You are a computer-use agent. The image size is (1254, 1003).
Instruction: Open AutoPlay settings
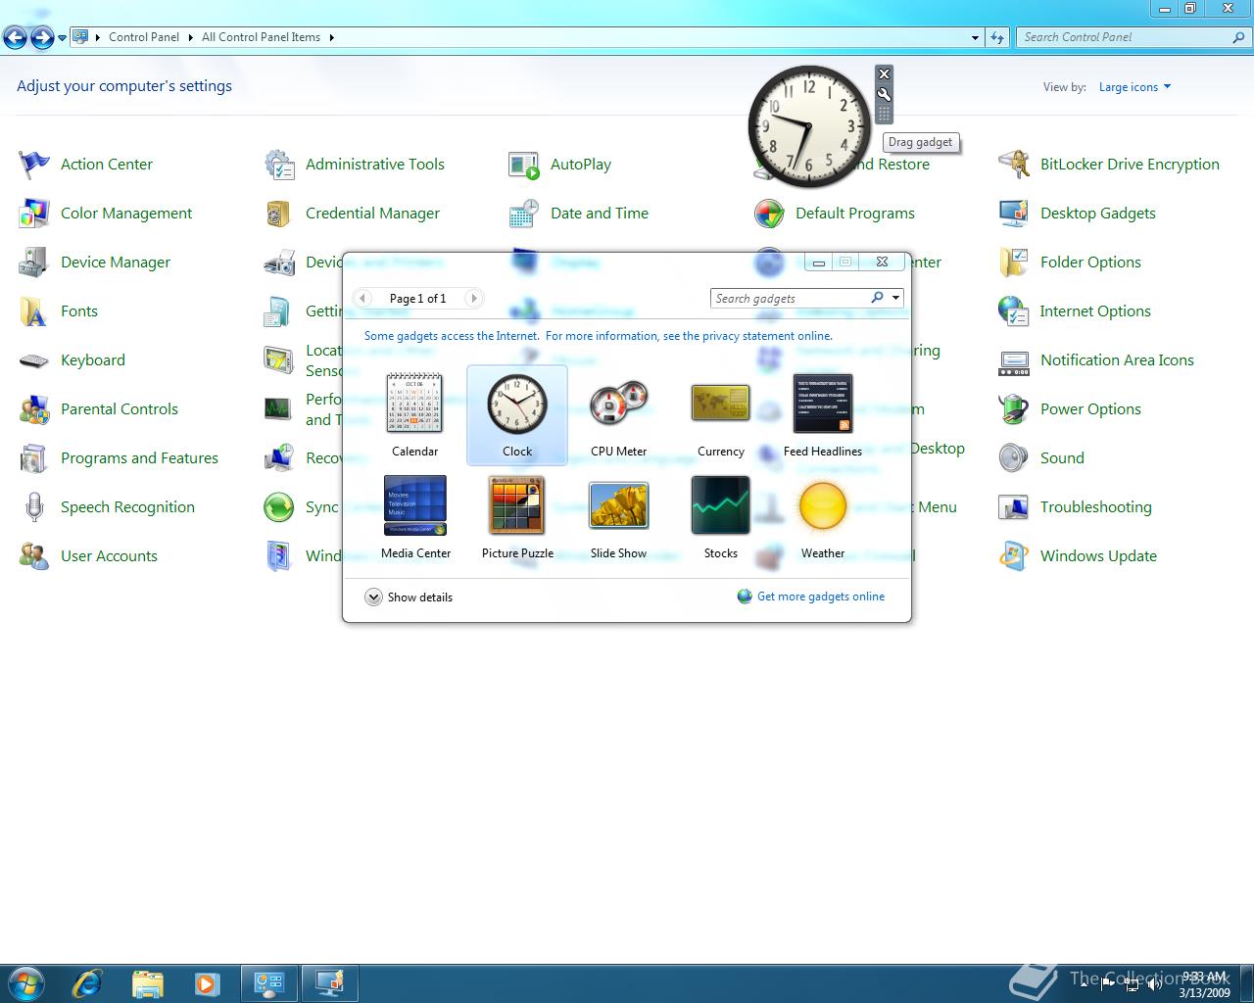pyautogui.click(x=560, y=165)
